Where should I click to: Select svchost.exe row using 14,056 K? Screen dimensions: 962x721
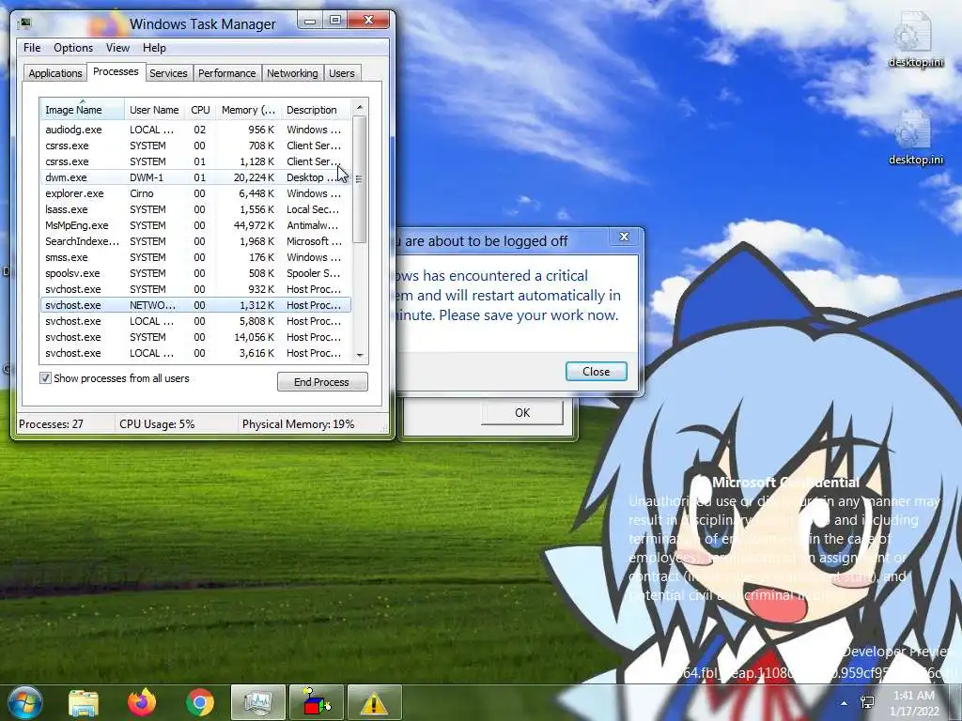coord(195,337)
